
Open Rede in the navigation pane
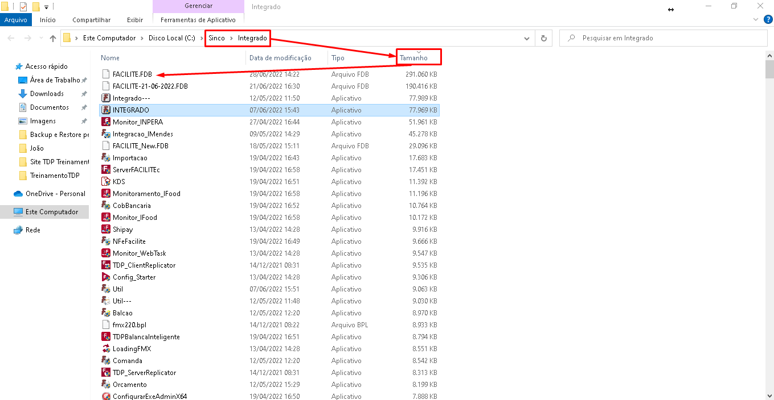[33, 230]
